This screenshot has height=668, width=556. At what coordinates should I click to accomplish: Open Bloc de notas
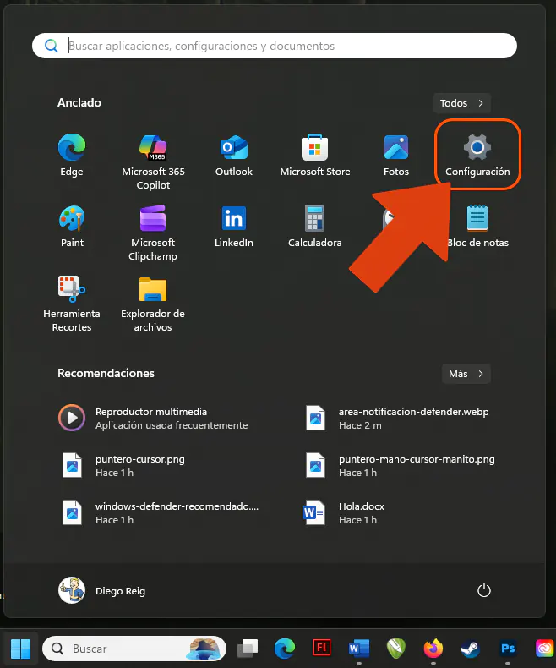click(477, 227)
